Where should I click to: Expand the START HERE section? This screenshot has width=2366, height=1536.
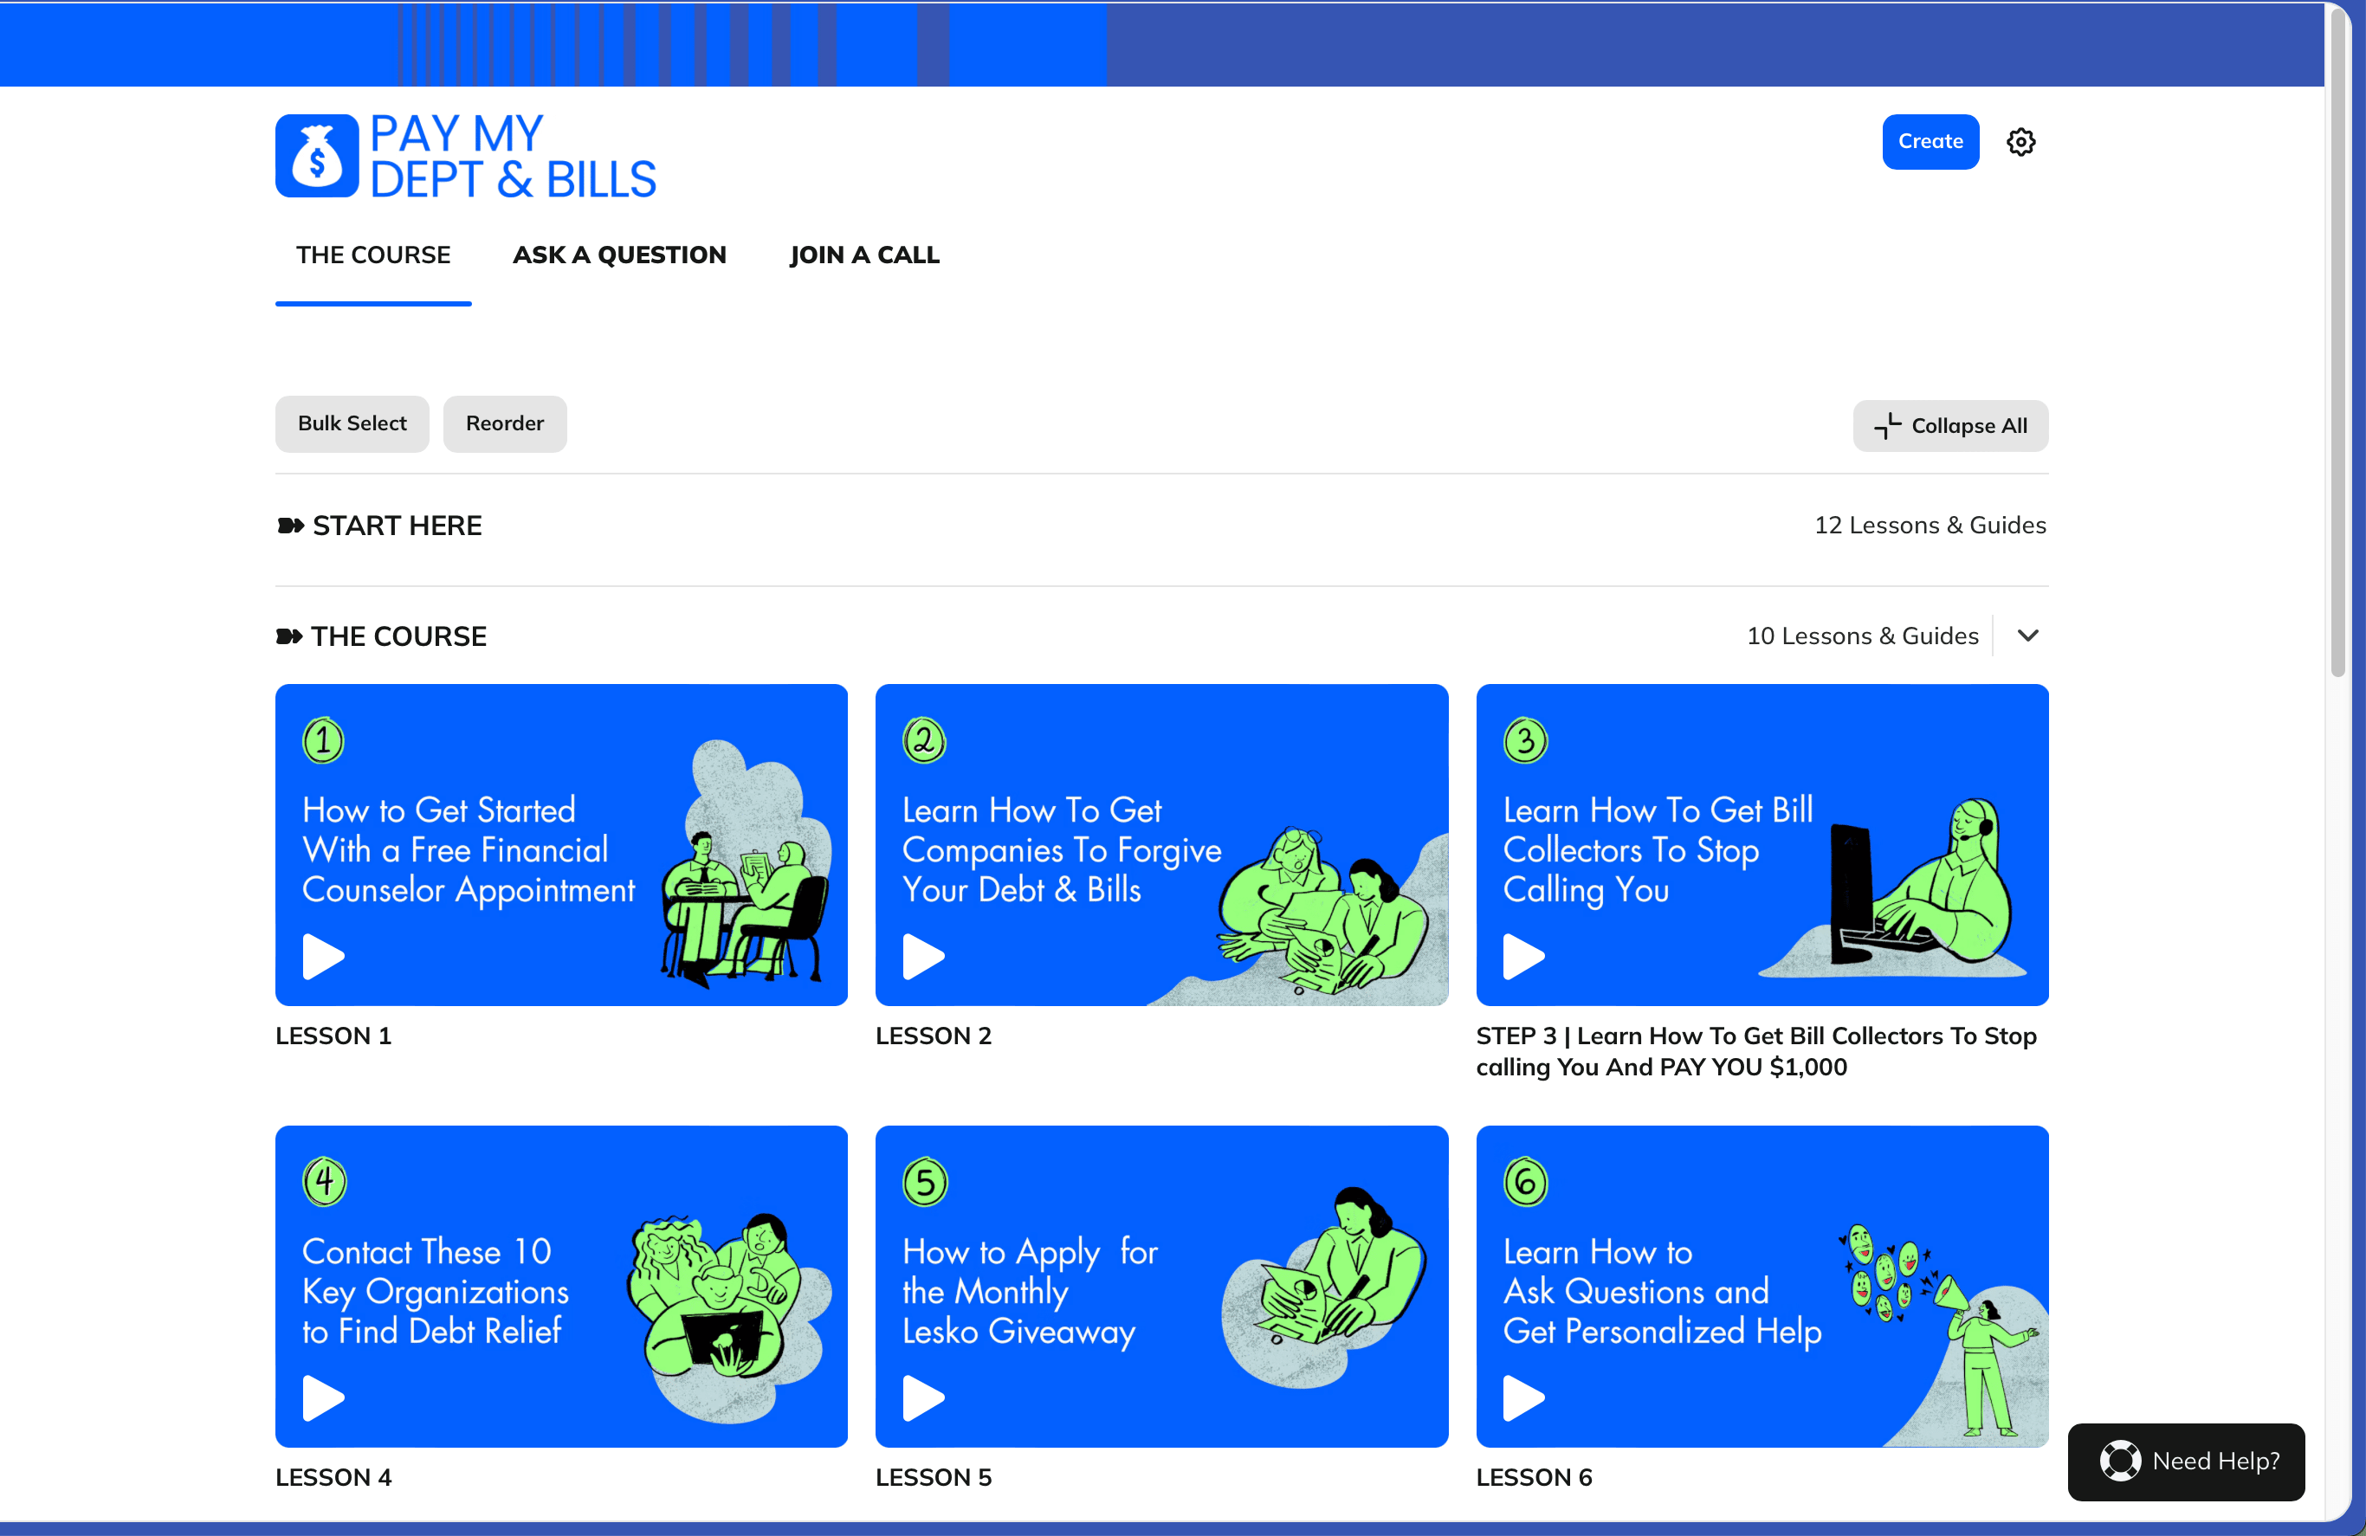[x=397, y=525]
